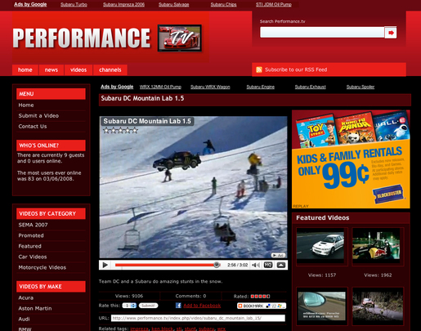Open the videos navigation tab
Screen dimensions: 421x331
tap(78, 70)
